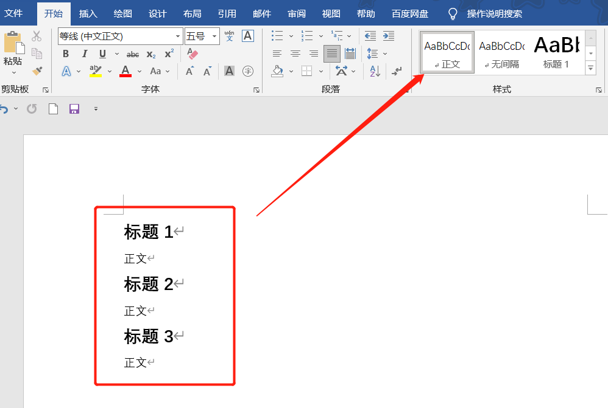Click the Enclosed Characters icon
This screenshot has width=608, height=408.
[x=248, y=71]
